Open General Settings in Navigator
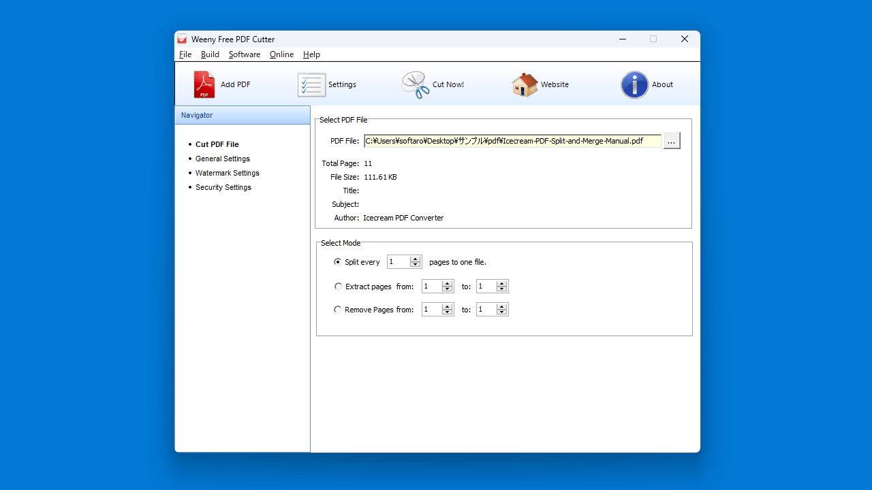The width and height of the screenshot is (872, 490). pos(222,159)
